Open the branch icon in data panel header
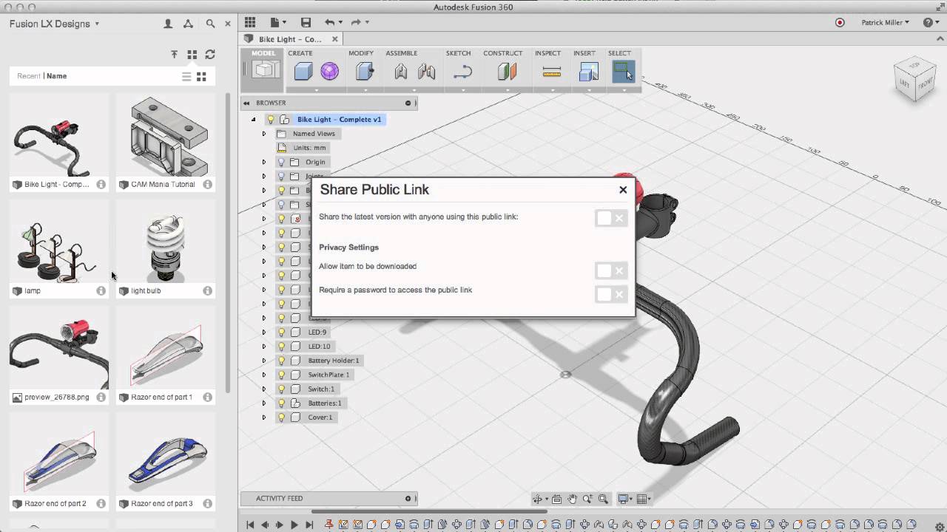This screenshot has height=532, width=947. [189, 24]
